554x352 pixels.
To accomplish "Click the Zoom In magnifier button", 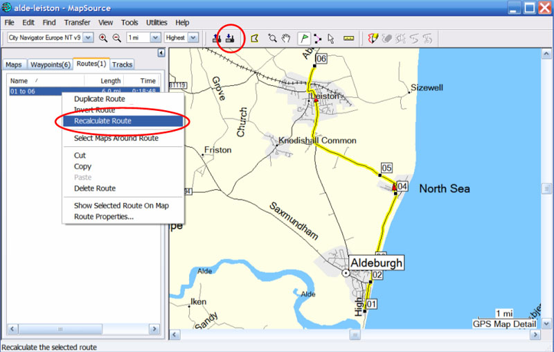I will (x=103, y=38).
